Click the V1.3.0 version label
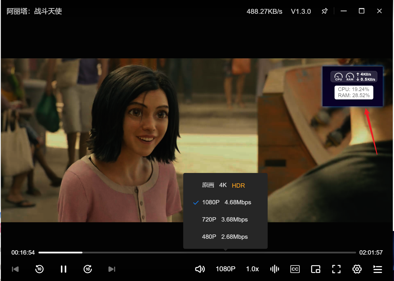394x281 pixels. [301, 11]
